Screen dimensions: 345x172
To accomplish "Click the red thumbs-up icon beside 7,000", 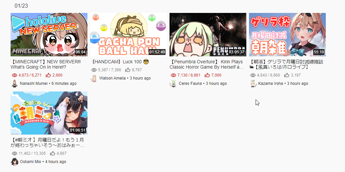I will [x=207, y=75].
